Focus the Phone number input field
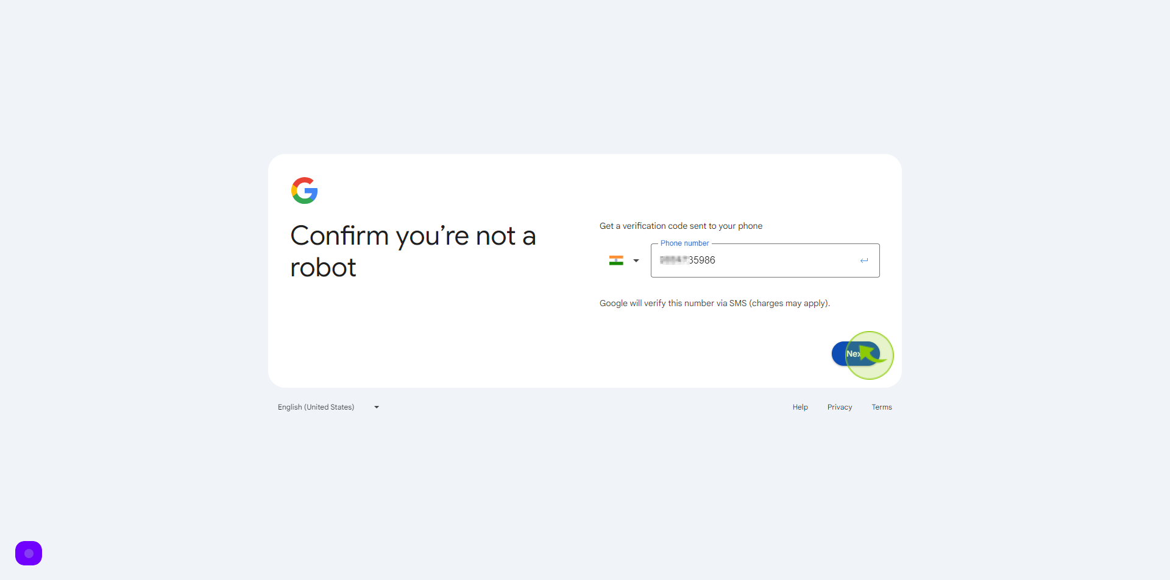The height and width of the screenshot is (580, 1170). pos(765,260)
